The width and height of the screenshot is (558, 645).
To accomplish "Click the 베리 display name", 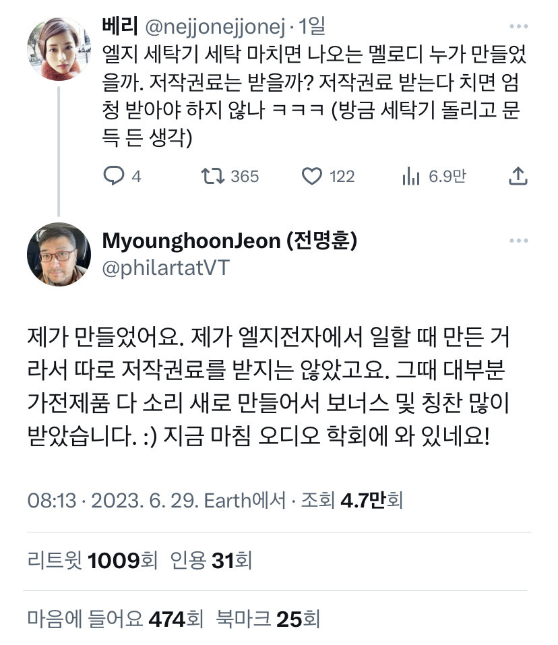I will point(120,26).
